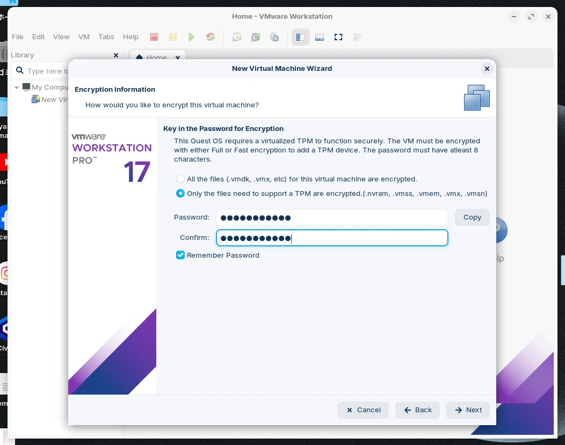Image resolution: width=565 pixels, height=445 pixels.
Task: Open the Snapshot Manager toolbar icon
Action: (x=274, y=37)
